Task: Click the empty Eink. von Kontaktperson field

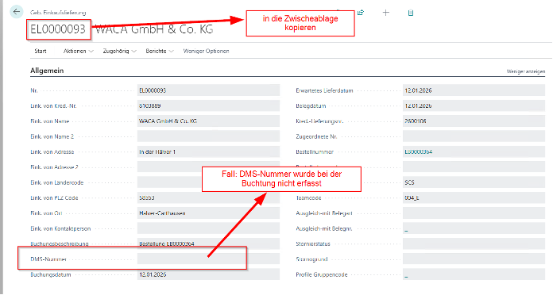Action: click(x=208, y=228)
